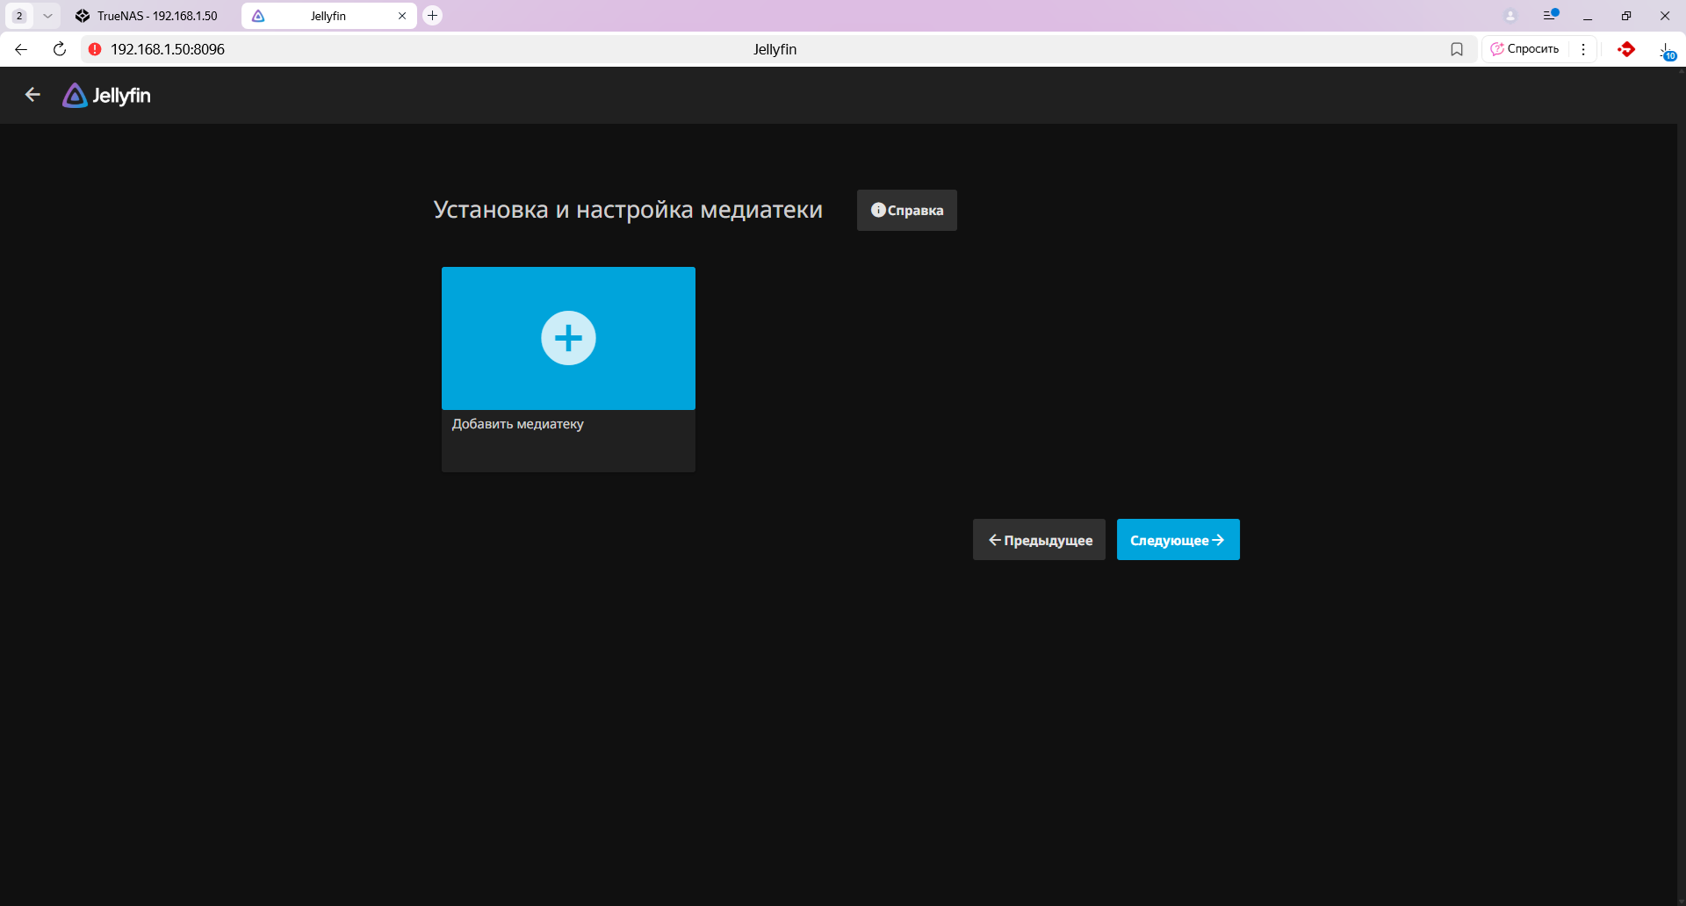Open the Справка help button
The image size is (1686, 906).
pyautogui.click(x=906, y=211)
